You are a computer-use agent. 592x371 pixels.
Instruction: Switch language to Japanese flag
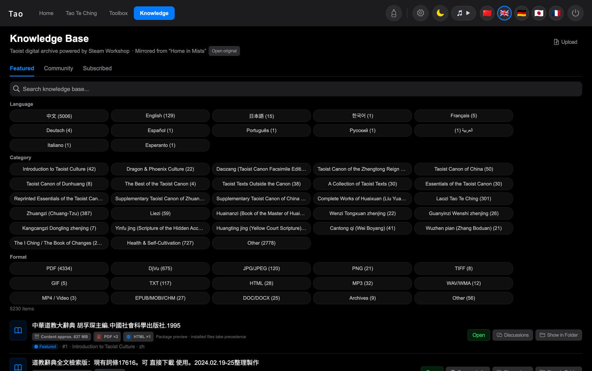click(x=539, y=13)
